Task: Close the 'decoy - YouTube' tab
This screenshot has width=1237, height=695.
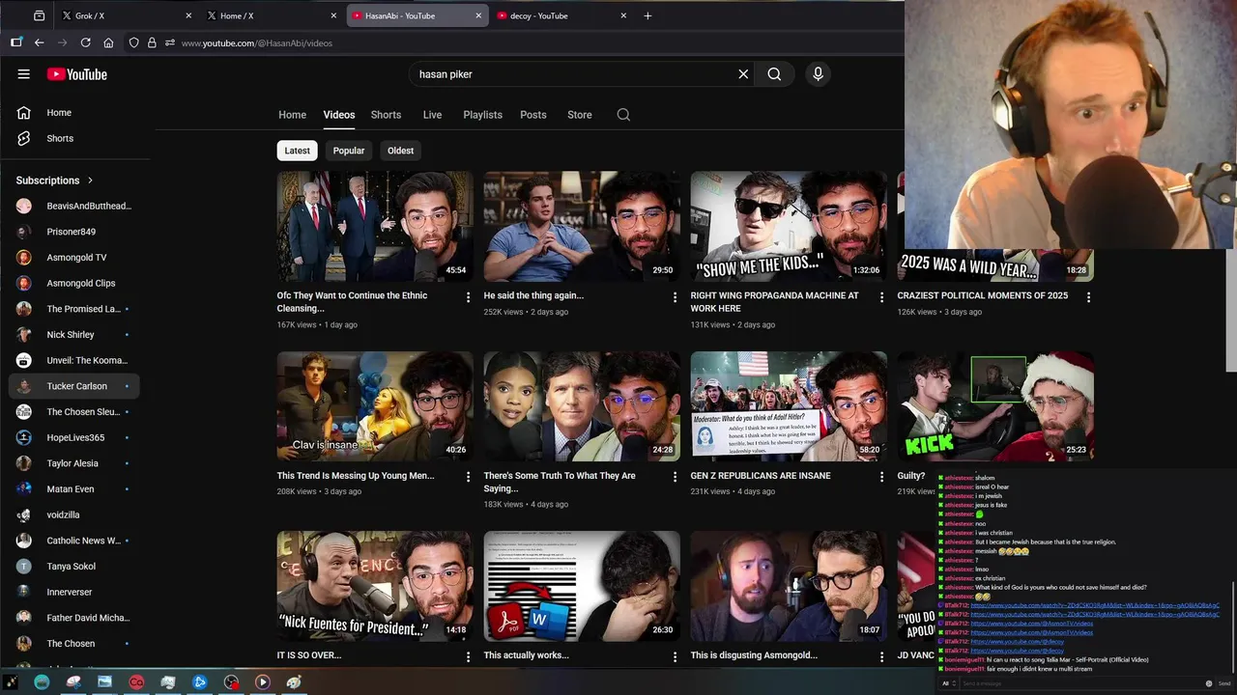Action: click(x=623, y=15)
